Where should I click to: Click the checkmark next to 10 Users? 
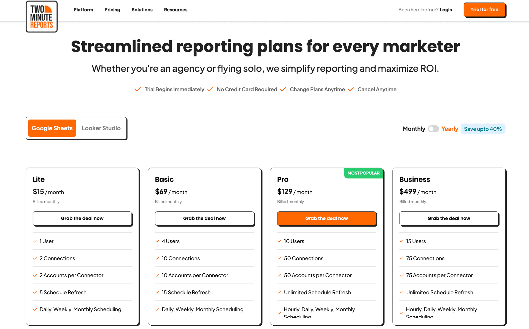(x=279, y=241)
